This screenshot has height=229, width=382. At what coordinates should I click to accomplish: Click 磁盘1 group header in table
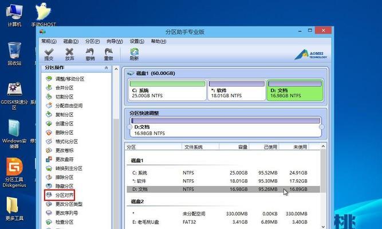tap(137, 160)
